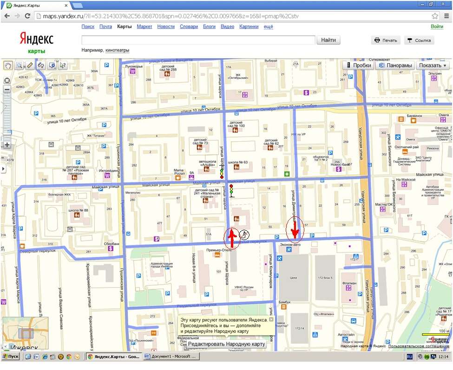The image size is (453, 370).
Task: Adjust the map zoom level slider
Action: click(7, 117)
